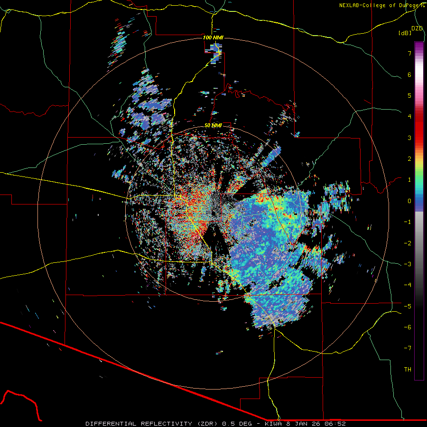Click the -7 value on the color scale
This screenshot has width=427, height=427.
pyautogui.click(x=408, y=348)
